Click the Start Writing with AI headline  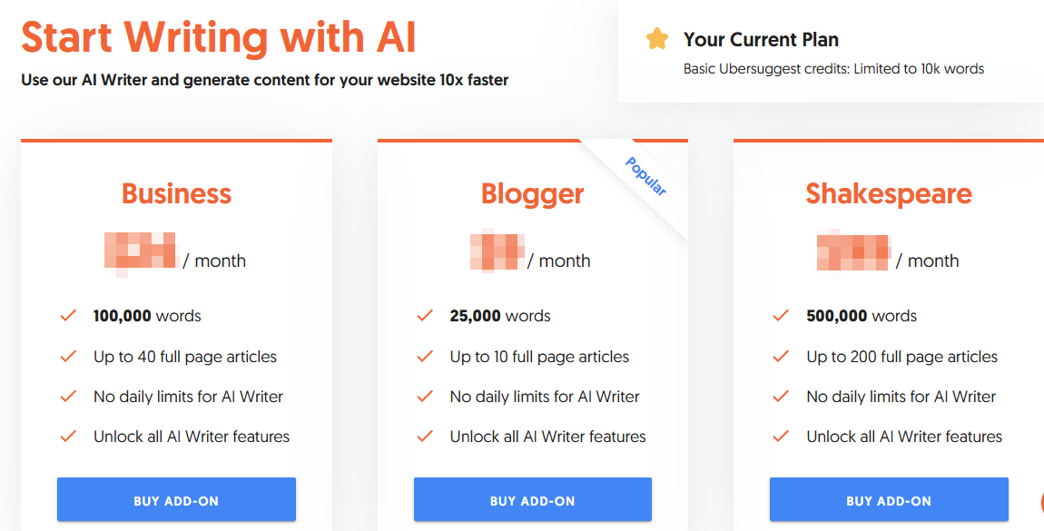[218, 37]
